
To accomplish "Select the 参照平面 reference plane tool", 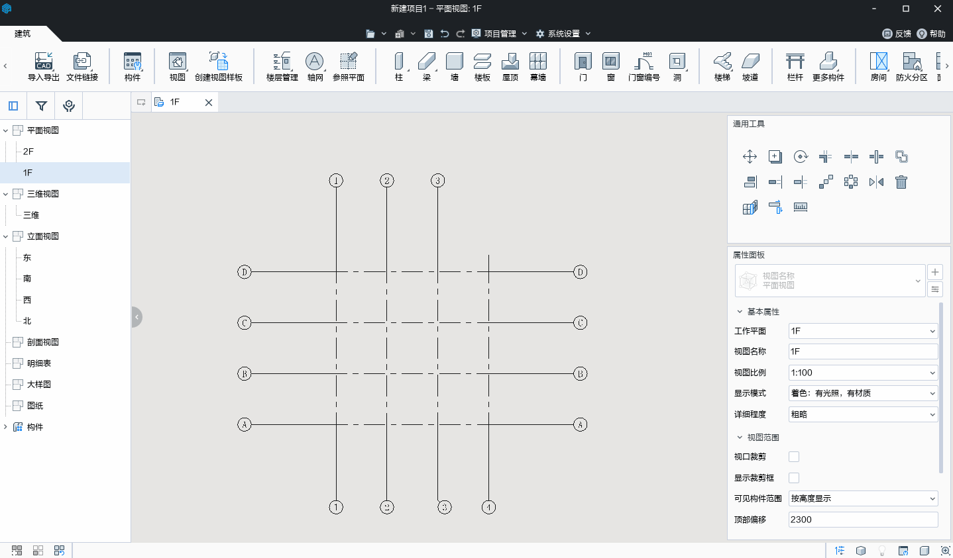I will (349, 67).
